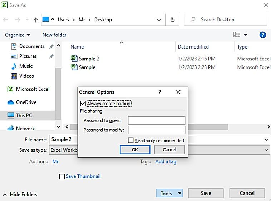Open the Organize menu

17,35
